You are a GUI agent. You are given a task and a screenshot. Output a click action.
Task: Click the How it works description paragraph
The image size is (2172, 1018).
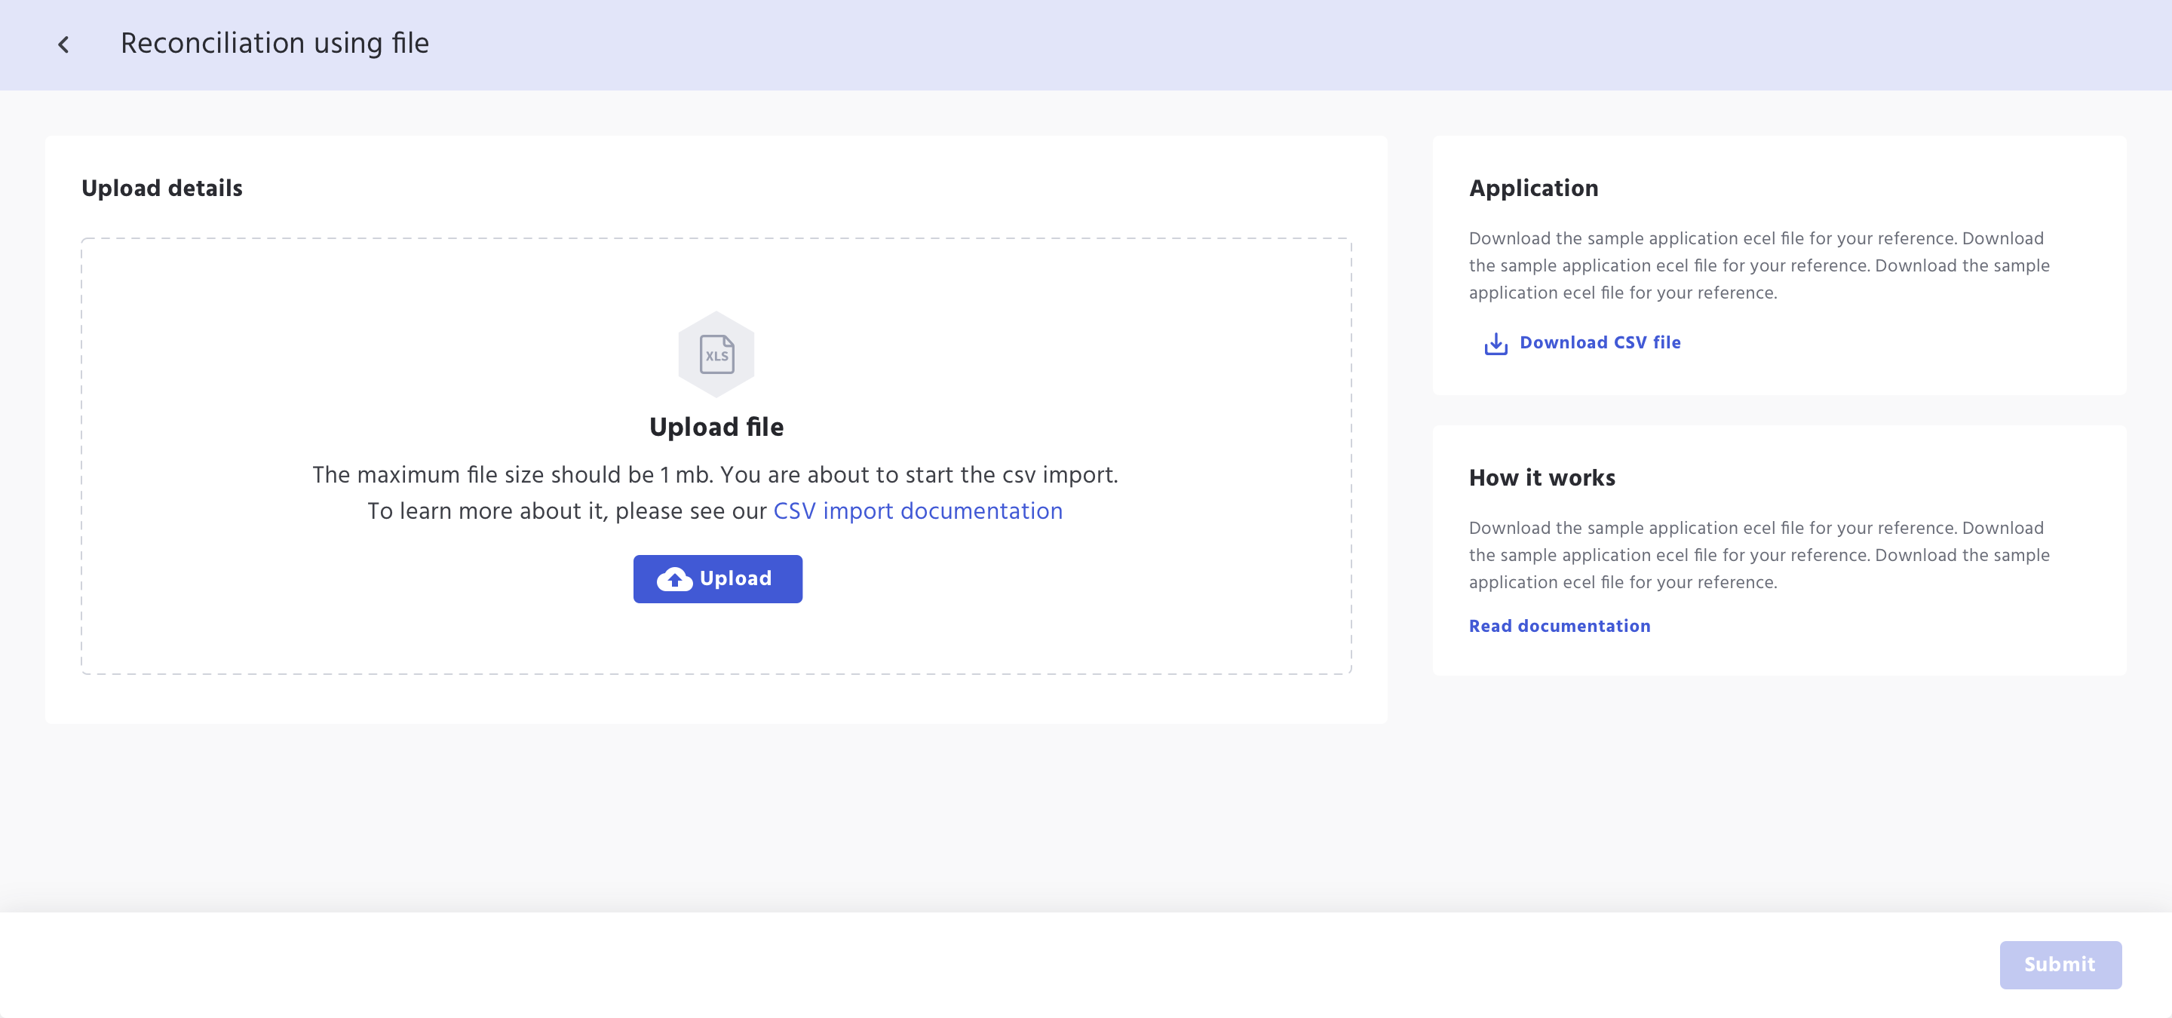[x=1758, y=554]
